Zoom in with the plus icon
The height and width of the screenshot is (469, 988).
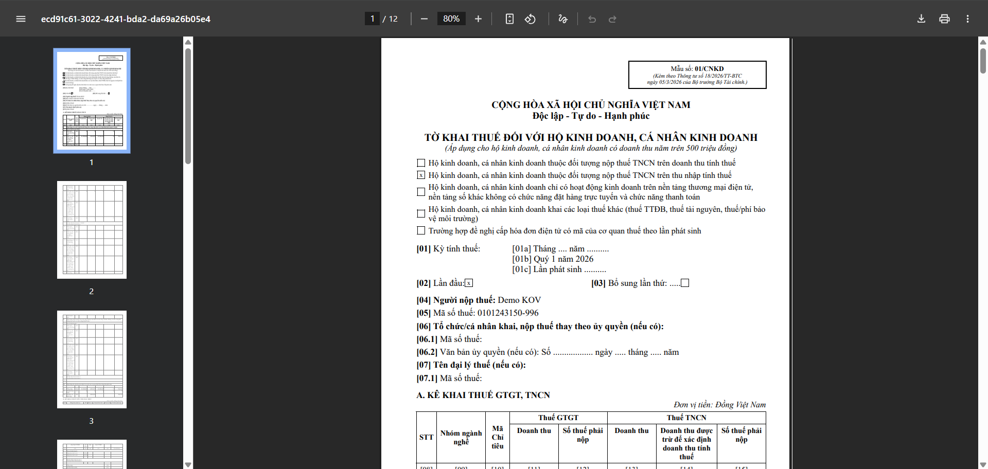478,19
